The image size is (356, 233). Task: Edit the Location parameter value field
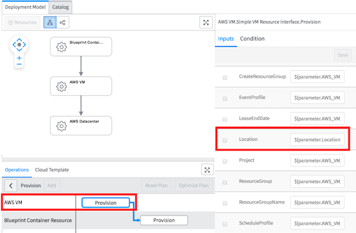click(317, 140)
